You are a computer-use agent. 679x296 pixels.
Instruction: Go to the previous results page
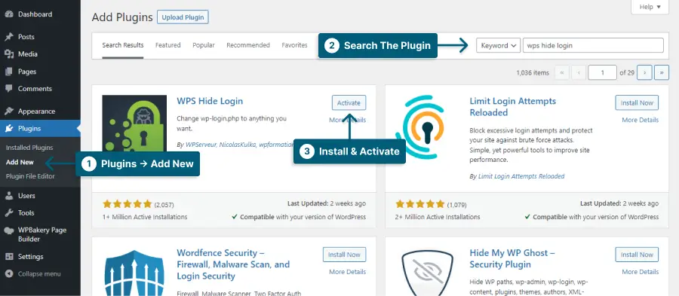tap(579, 72)
